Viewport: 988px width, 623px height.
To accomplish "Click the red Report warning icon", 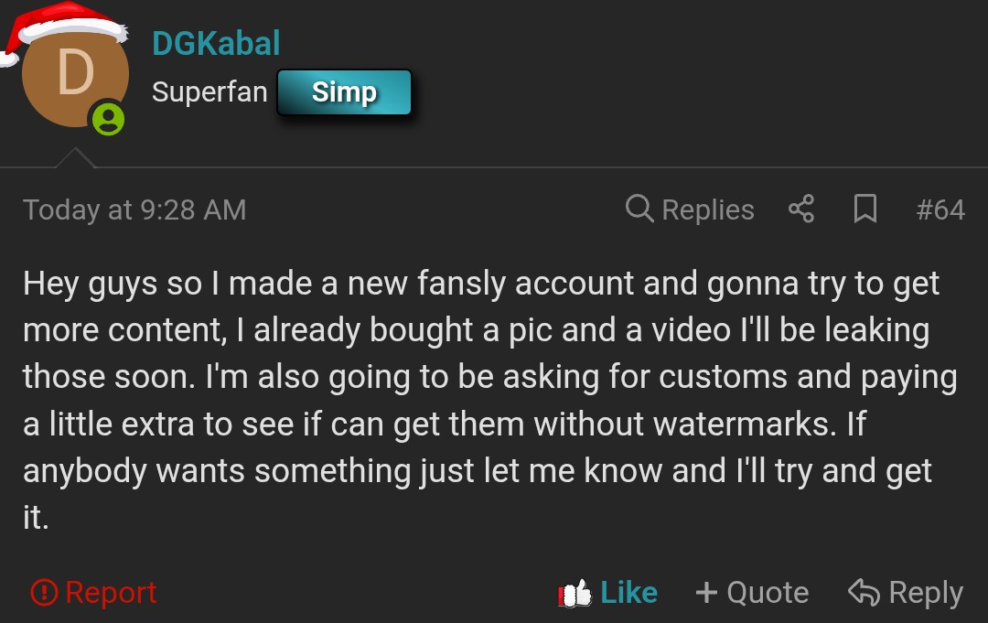I will pos(44,593).
